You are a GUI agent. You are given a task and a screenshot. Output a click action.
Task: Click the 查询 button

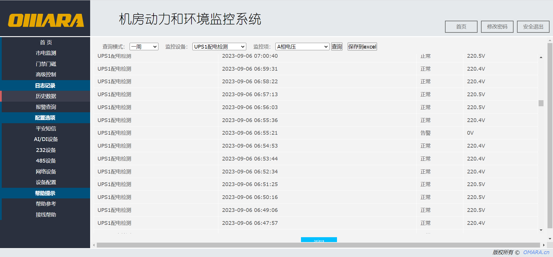[x=337, y=47]
